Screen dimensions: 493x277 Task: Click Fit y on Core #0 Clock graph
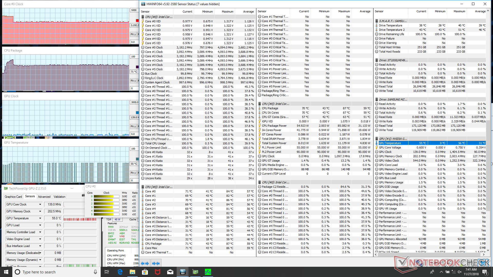[x=133, y=34]
